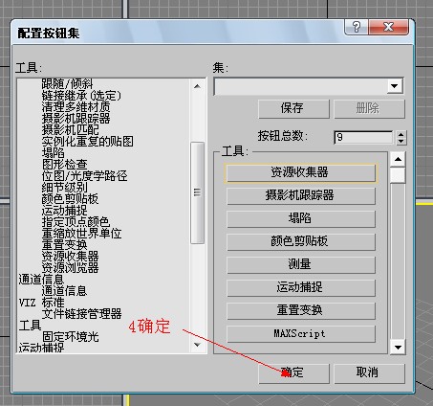Click the button set scrollbar thumb
Image resolution: width=433 pixels, height=406 pixels.
tap(398, 175)
